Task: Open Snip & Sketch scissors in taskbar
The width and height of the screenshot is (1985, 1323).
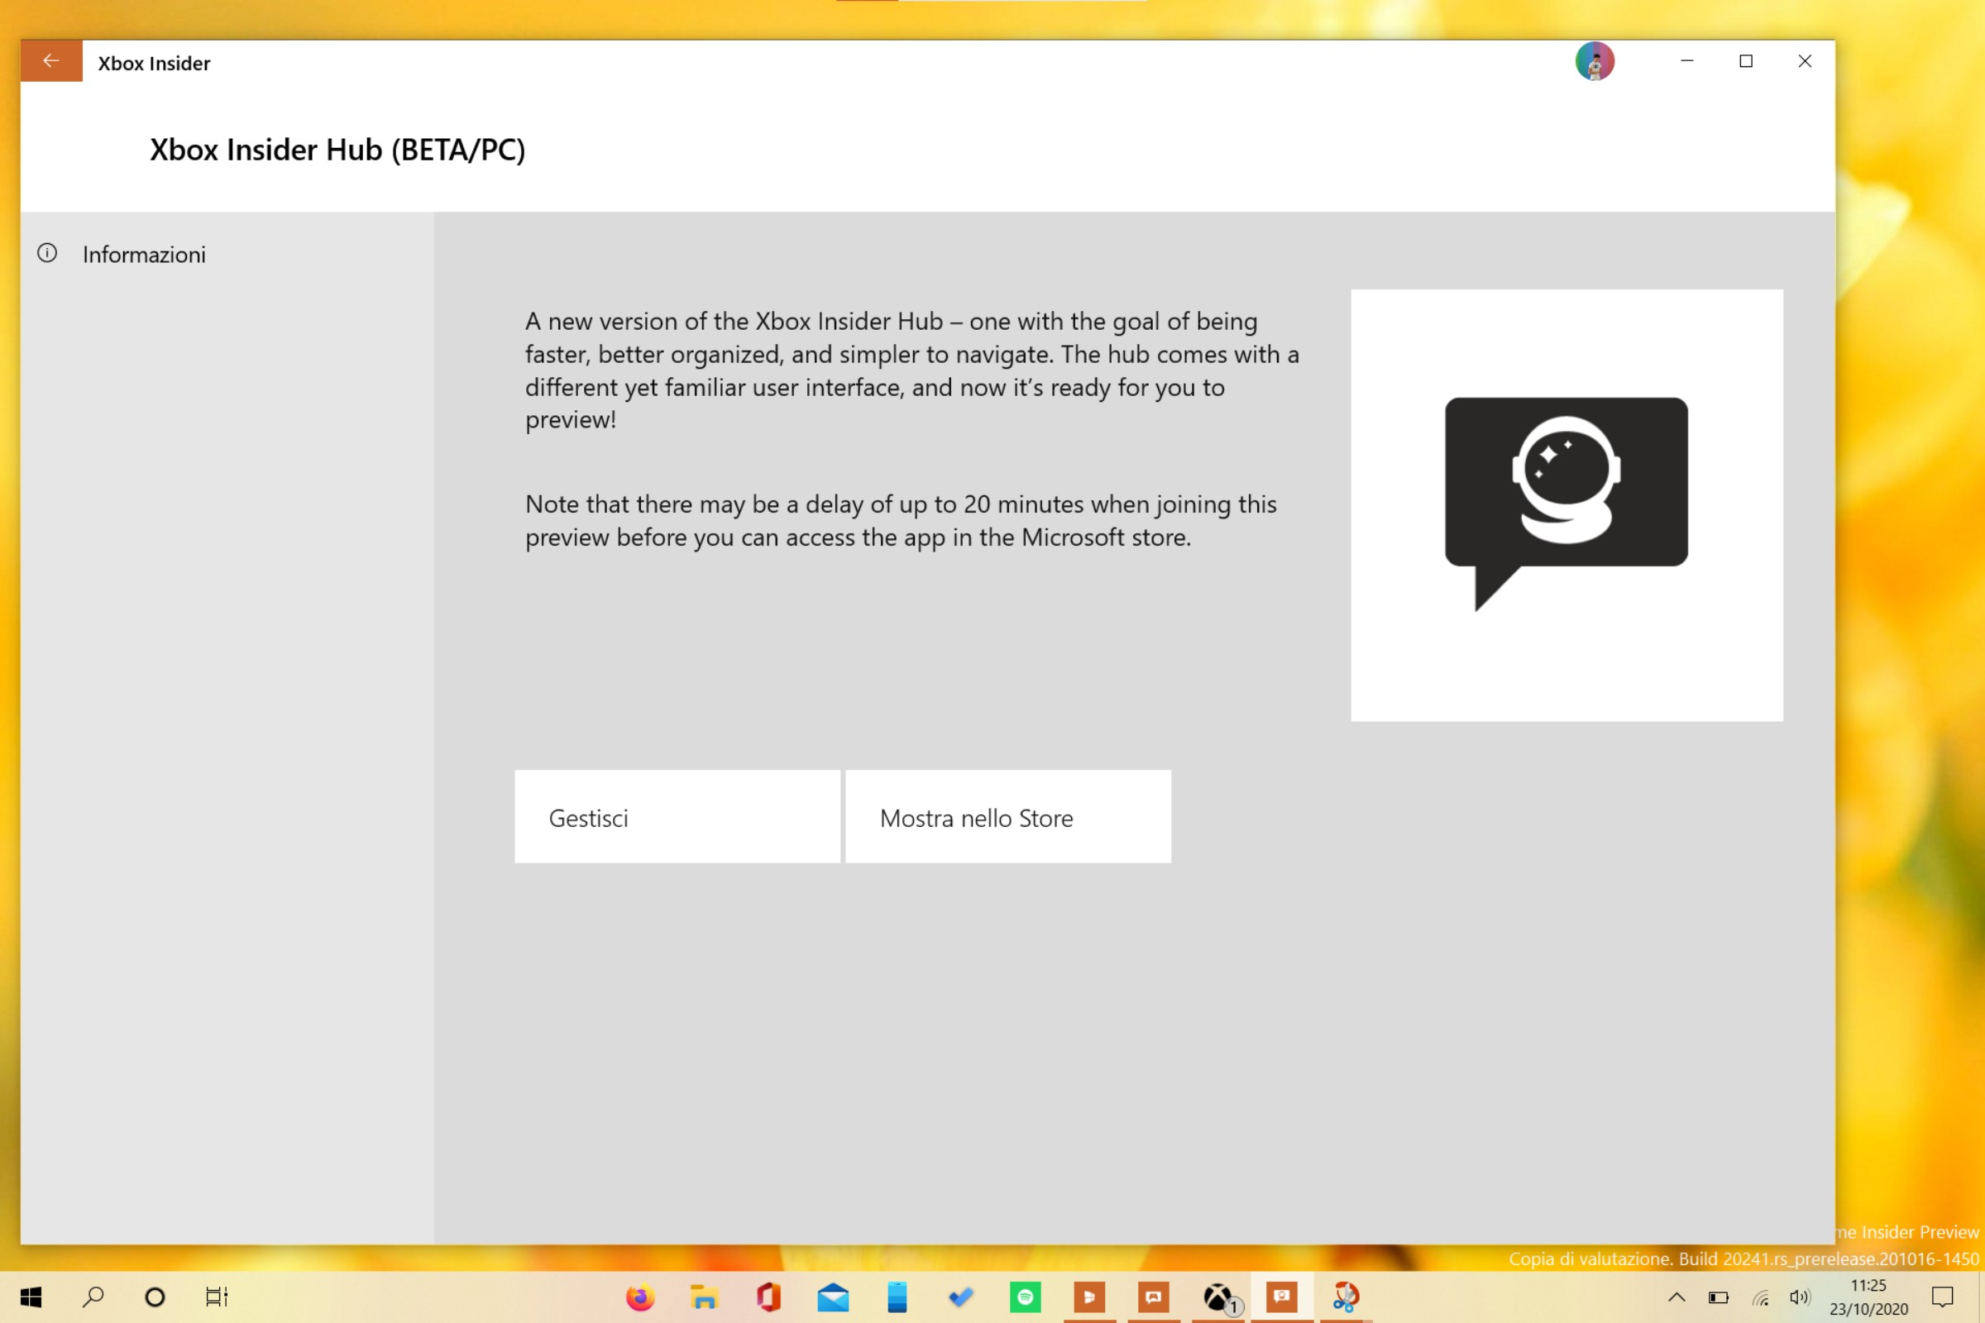Action: coord(1346,1297)
